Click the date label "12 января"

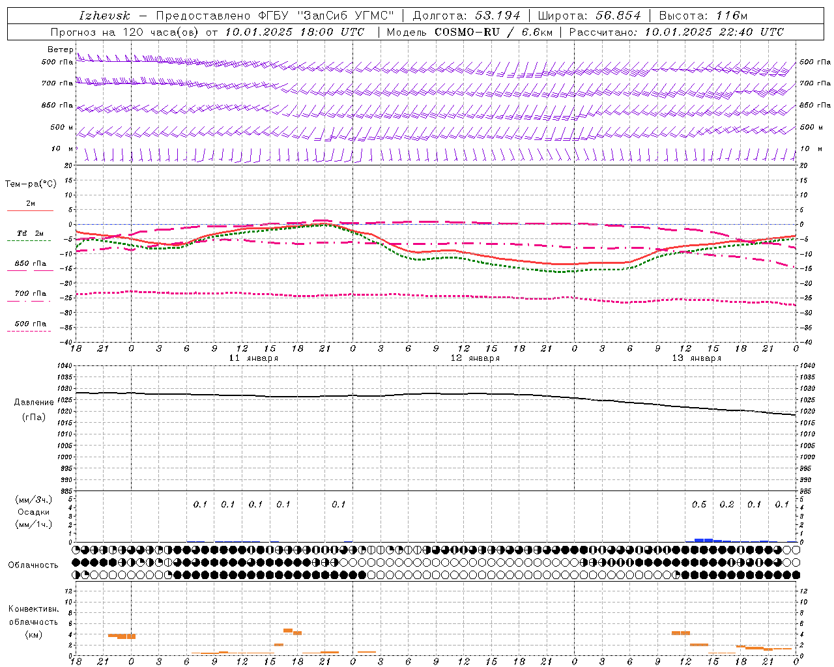point(475,358)
